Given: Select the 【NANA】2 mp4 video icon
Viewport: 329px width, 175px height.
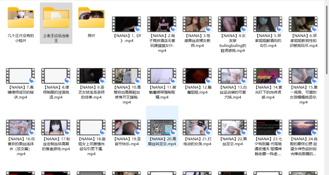Looking at the screenshot, I should [x=162, y=24].
